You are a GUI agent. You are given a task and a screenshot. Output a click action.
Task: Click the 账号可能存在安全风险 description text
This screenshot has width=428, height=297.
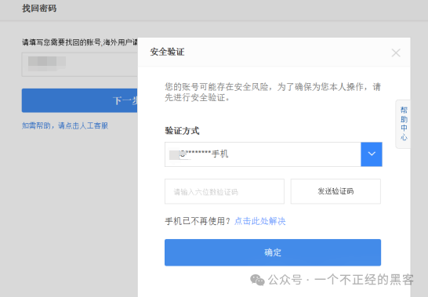273,92
